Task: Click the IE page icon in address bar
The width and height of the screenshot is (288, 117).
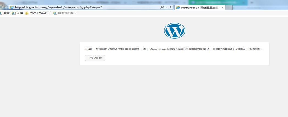Action: pyautogui.click(x=12, y=7)
